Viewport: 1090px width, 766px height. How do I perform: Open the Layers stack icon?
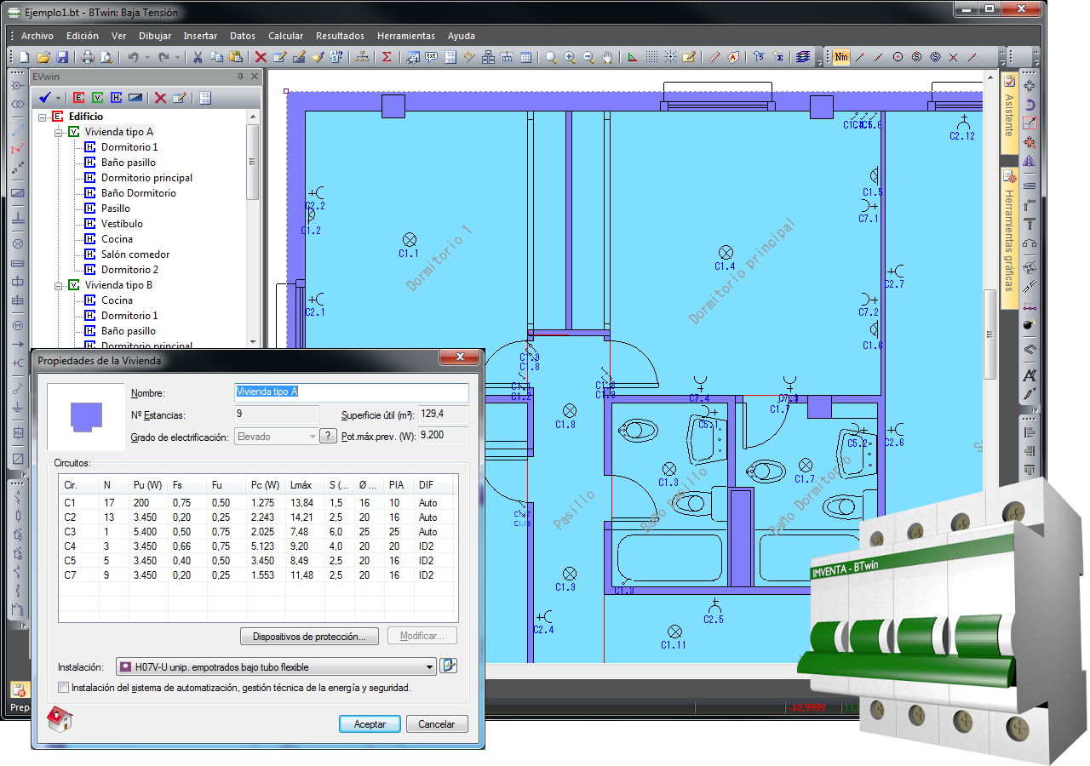803,57
